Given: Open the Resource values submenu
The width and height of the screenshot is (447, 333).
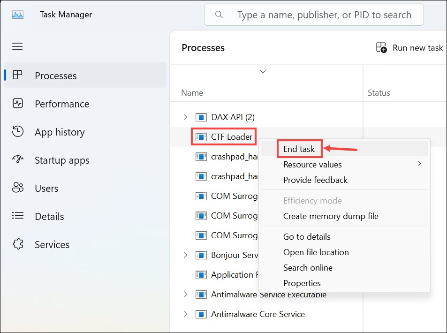Looking at the screenshot, I should click(312, 164).
